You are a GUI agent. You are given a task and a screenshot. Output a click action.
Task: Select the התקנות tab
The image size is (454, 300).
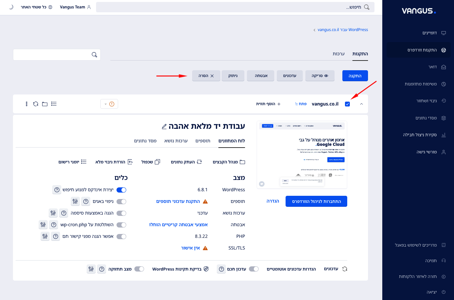coord(360,54)
